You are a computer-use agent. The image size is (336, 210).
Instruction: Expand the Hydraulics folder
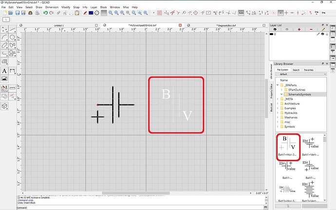pyautogui.click(x=278, y=113)
